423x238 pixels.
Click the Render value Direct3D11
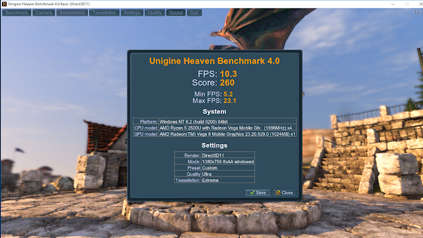click(x=213, y=155)
